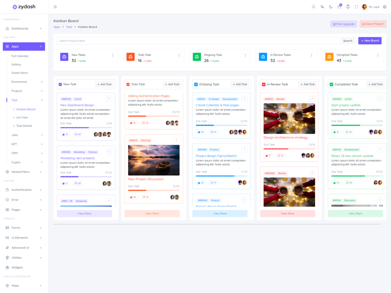Toggle the Completed Task column checkbox
391x293 pixels.
(331, 84)
